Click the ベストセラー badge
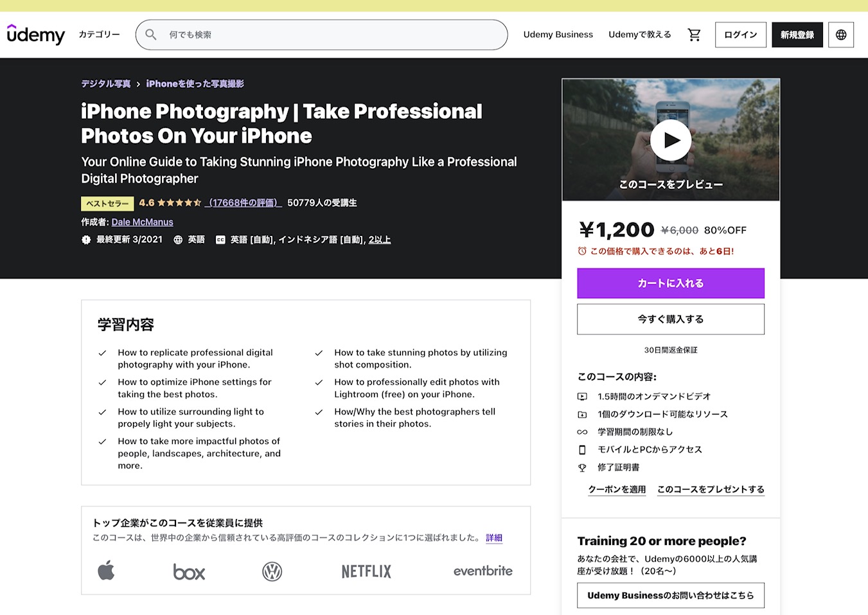This screenshot has width=868, height=615. tap(107, 204)
